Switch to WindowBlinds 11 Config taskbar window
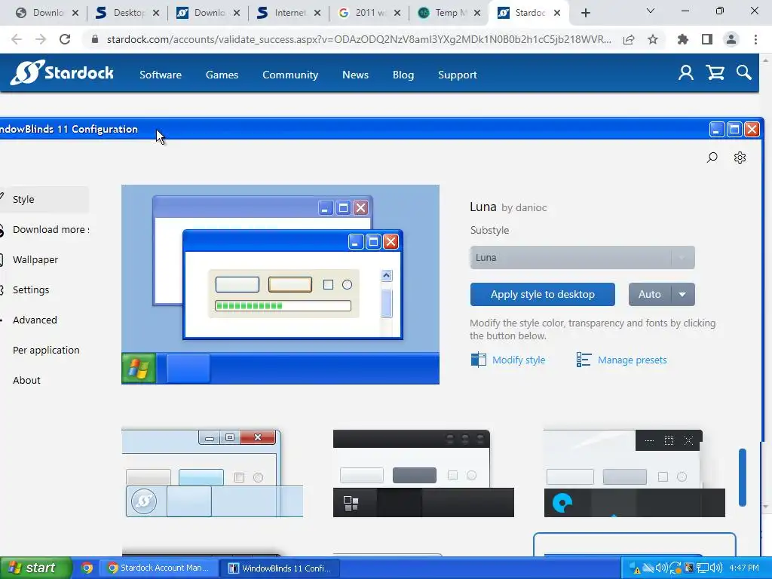The height and width of the screenshot is (579, 772). point(280,568)
